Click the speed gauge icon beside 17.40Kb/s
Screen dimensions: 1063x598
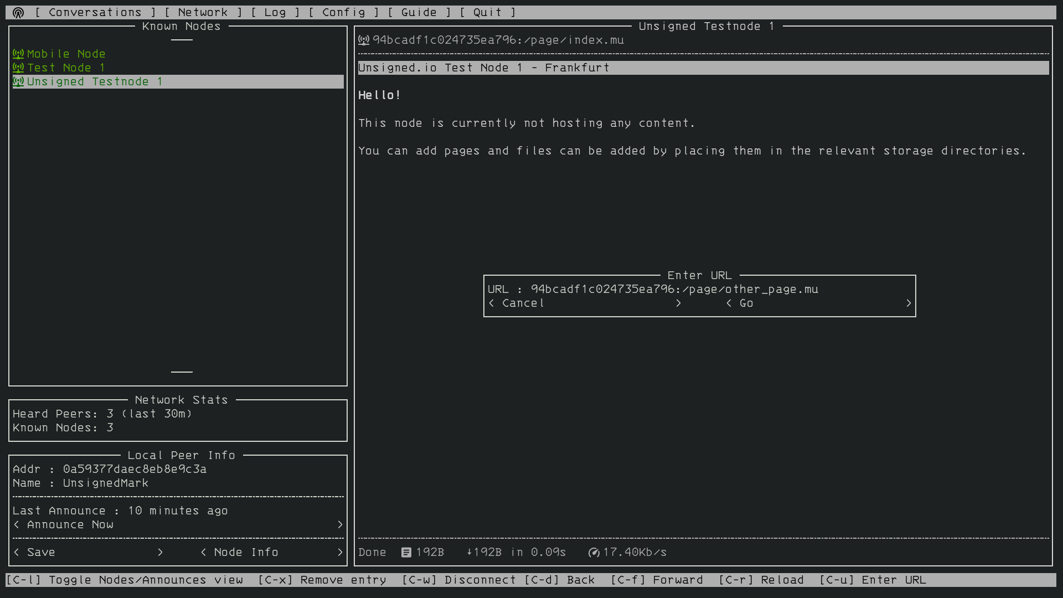594,551
